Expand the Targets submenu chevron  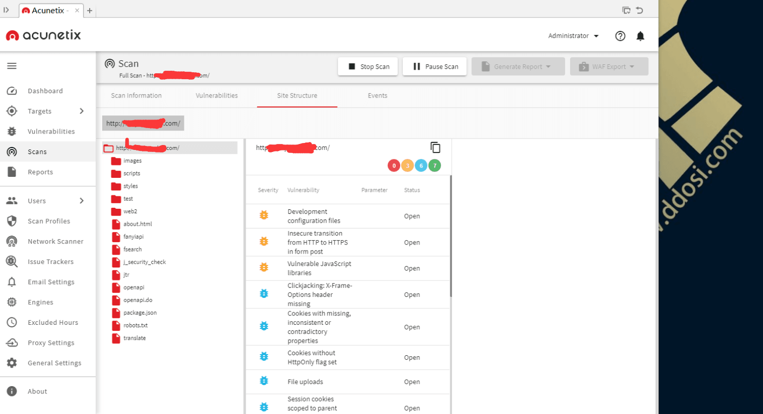tap(82, 111)
